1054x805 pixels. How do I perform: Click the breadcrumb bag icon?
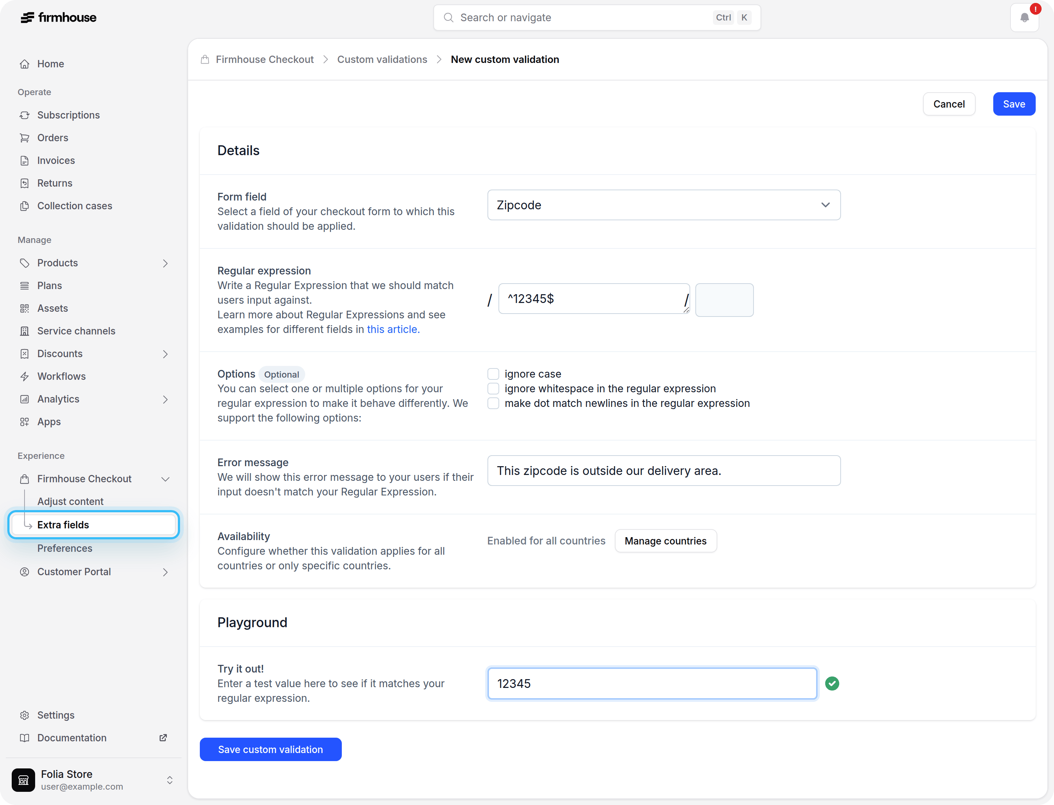(205, 59)
